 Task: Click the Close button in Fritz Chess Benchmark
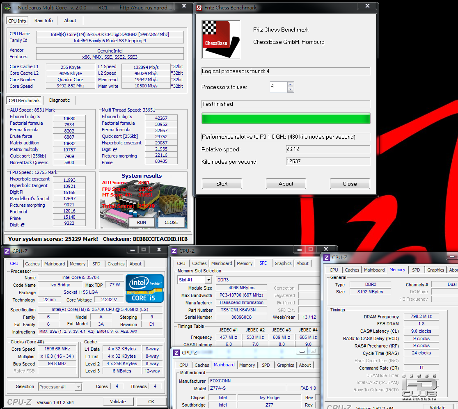[x=350, y=184]
